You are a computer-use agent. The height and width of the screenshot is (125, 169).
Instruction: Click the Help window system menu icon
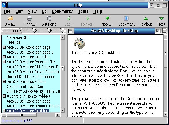(x=4, y=5)
